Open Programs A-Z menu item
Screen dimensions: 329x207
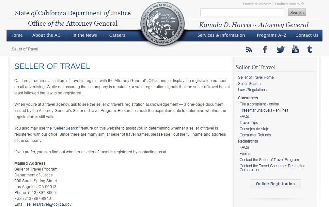272,35
